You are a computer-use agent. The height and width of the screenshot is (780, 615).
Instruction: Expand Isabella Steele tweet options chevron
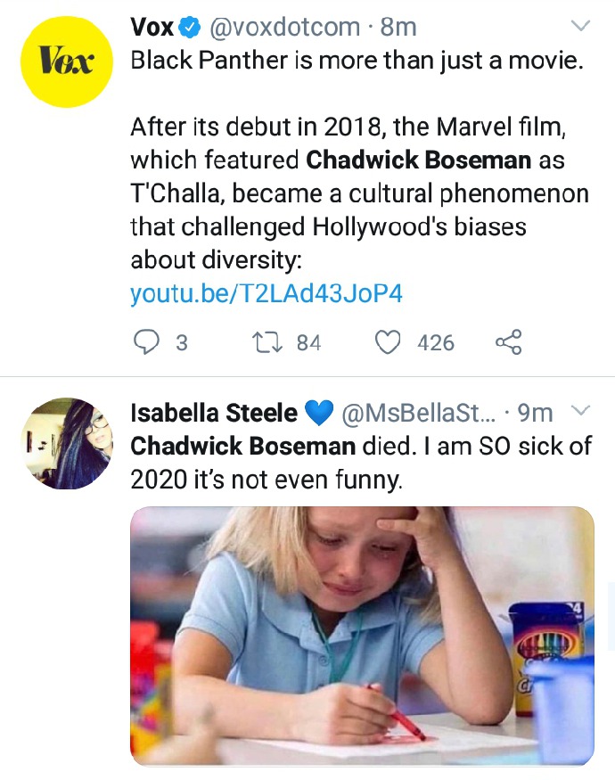580,411
